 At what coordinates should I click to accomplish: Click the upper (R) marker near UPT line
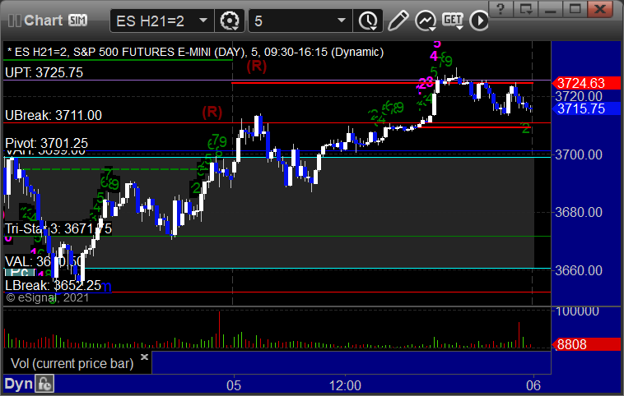coord(256,66)
